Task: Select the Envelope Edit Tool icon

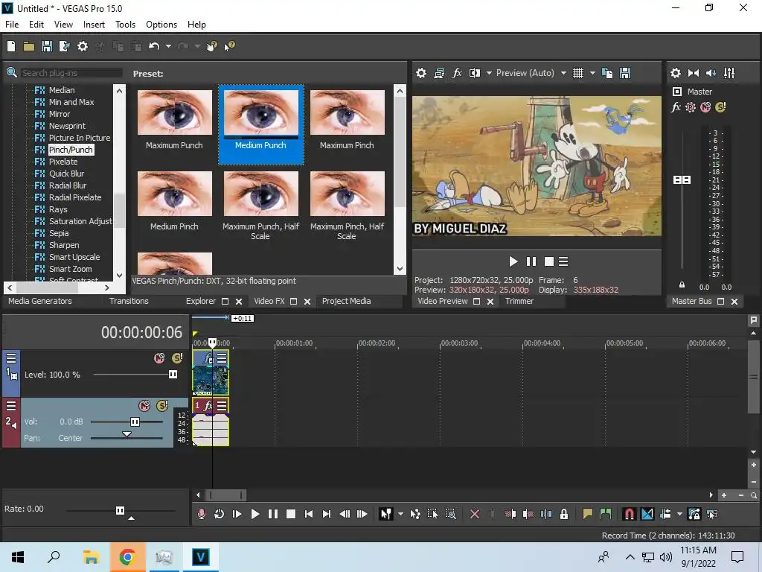Action: tap(415, 514)
